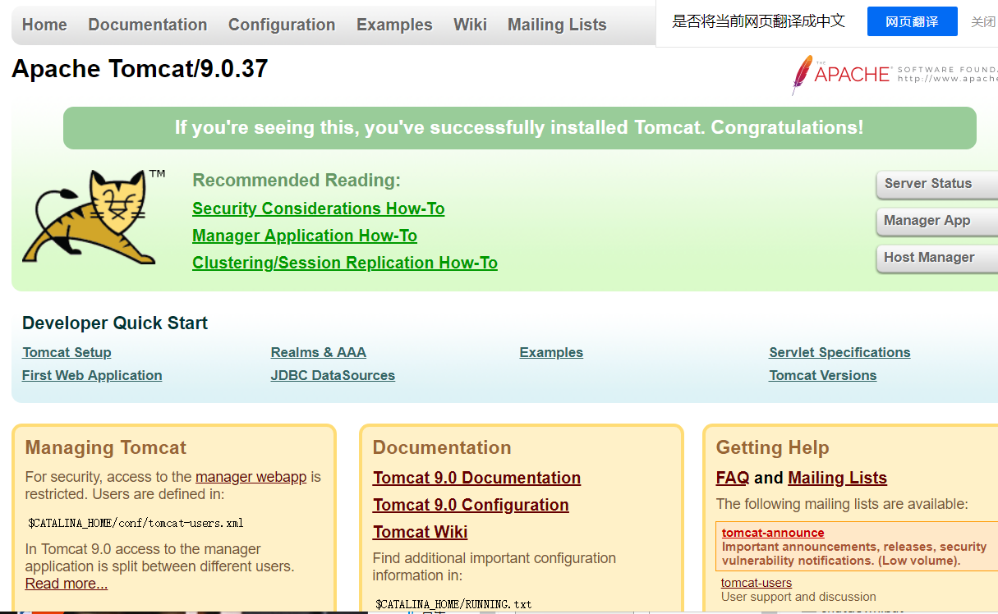Click the successfully installed Tomcat congratulations banner

520,128
